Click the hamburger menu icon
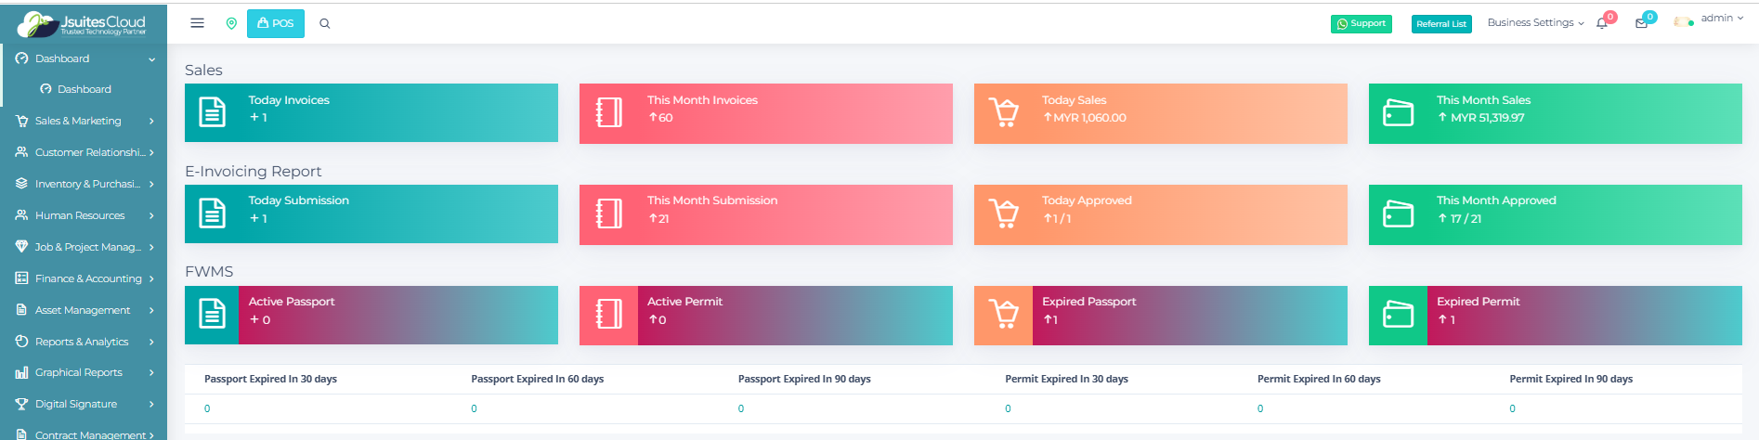The image size is (1759, 440). [x=197, y=23]
